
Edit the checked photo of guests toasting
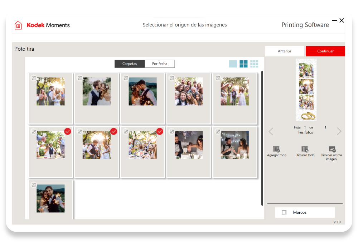[x=34, y=132]
